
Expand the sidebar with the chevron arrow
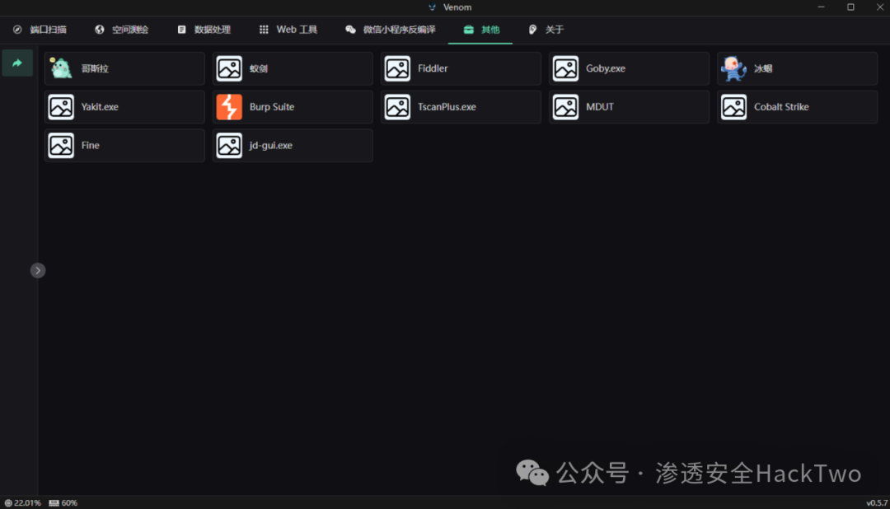coord(37,270)
